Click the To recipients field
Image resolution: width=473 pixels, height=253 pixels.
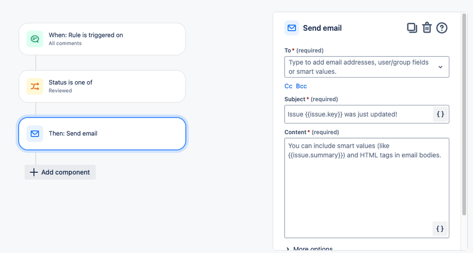366,67
